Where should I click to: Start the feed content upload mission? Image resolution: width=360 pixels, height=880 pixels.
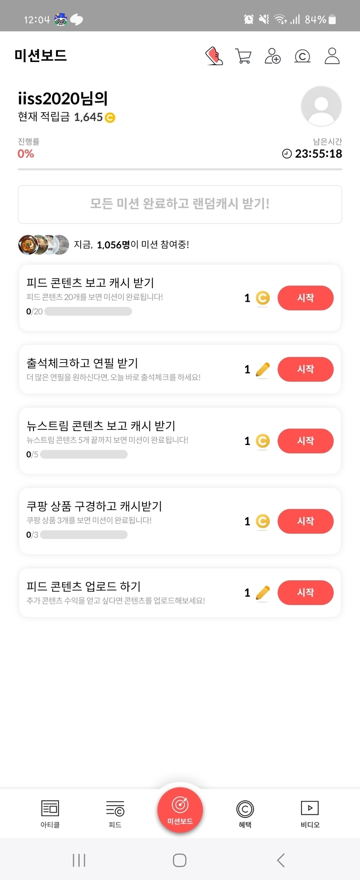pos(305,592)
